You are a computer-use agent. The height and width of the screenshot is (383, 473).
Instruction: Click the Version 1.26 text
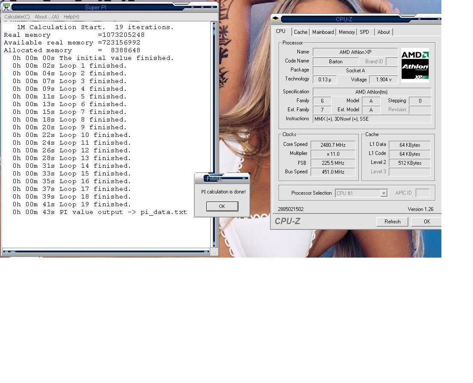420,209
